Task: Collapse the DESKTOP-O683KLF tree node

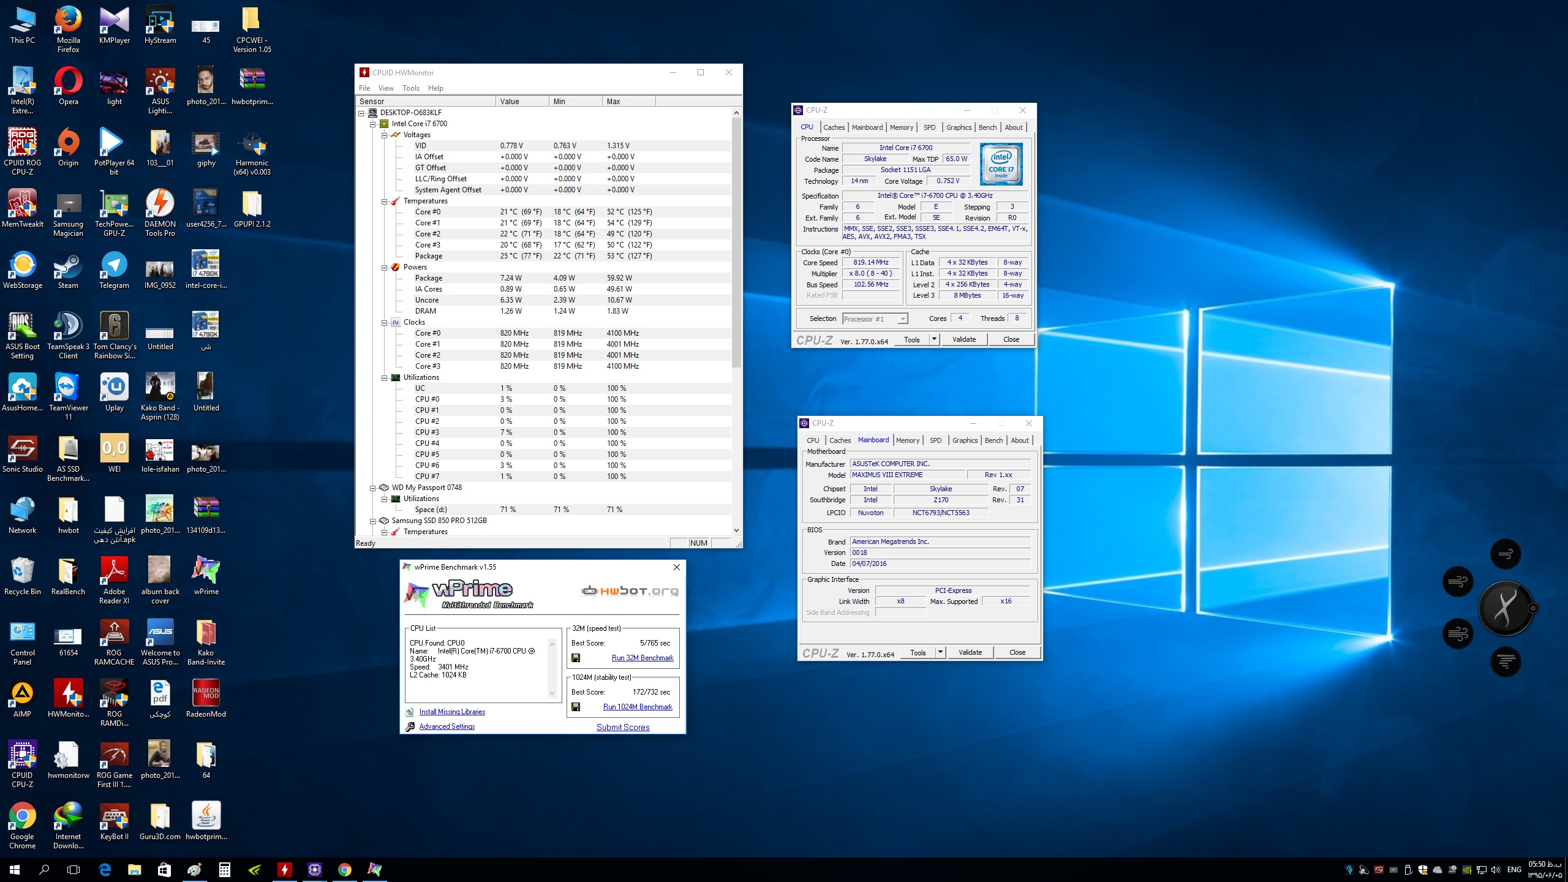Action: point(361,113)
